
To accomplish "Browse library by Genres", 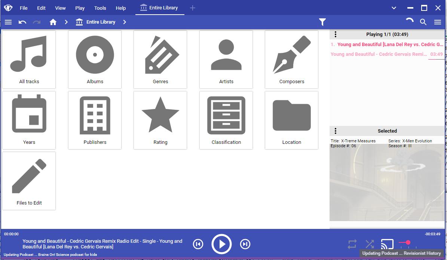I will (x=160, y=60).
